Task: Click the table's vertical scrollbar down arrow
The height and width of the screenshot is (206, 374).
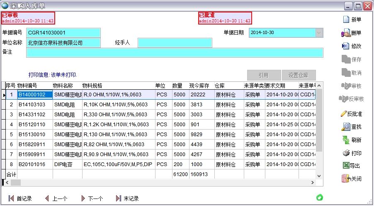Action: pyautogui.click(x=319, y=176)
